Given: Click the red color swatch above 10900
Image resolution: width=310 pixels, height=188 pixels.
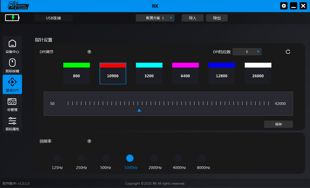Looking at the screenshot, I should (x=113, y=65).
